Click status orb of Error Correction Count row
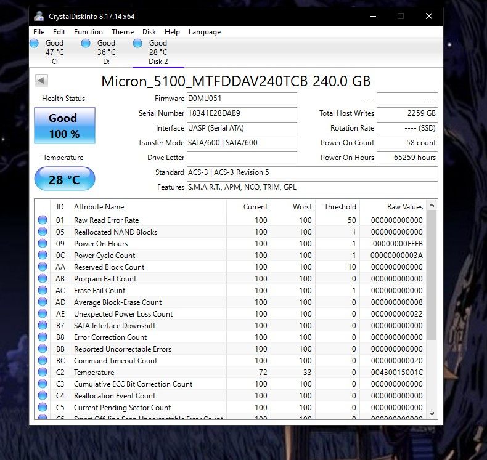This screenshot has height=460, width=487. point(43,337)
